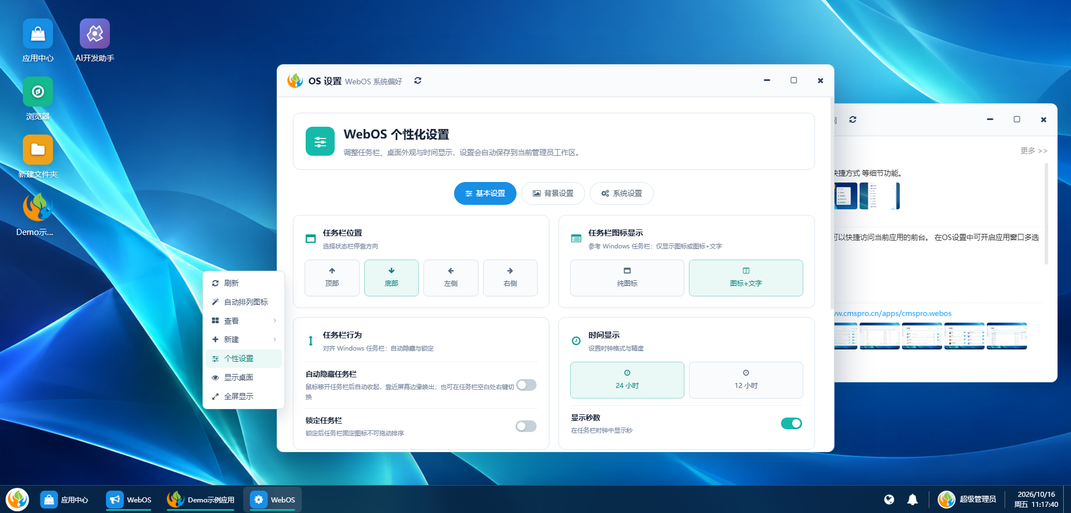Viewport: 1071px width, 513px height.
Task: Open the Demo示例应用 taskbar item
Action: pyautogui.click(x=201, y=500)
